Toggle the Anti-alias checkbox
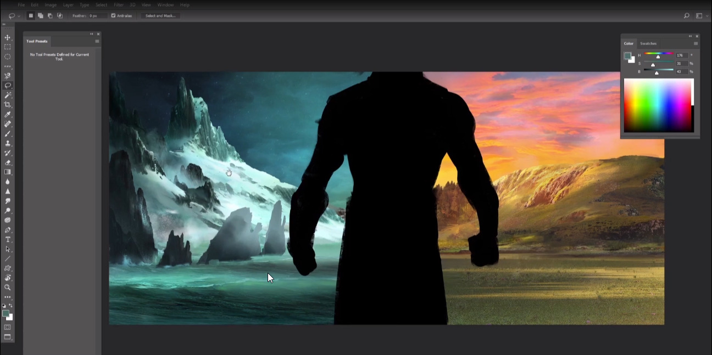The image size is (712, 355). pyautogui.click(x=113, y=16)
